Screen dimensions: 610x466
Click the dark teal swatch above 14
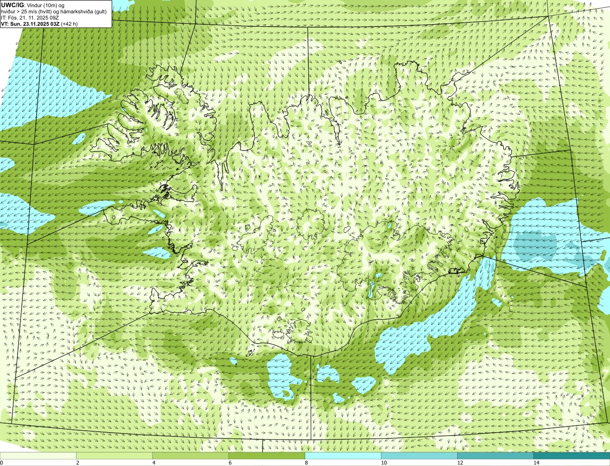(x=572, y=456)
